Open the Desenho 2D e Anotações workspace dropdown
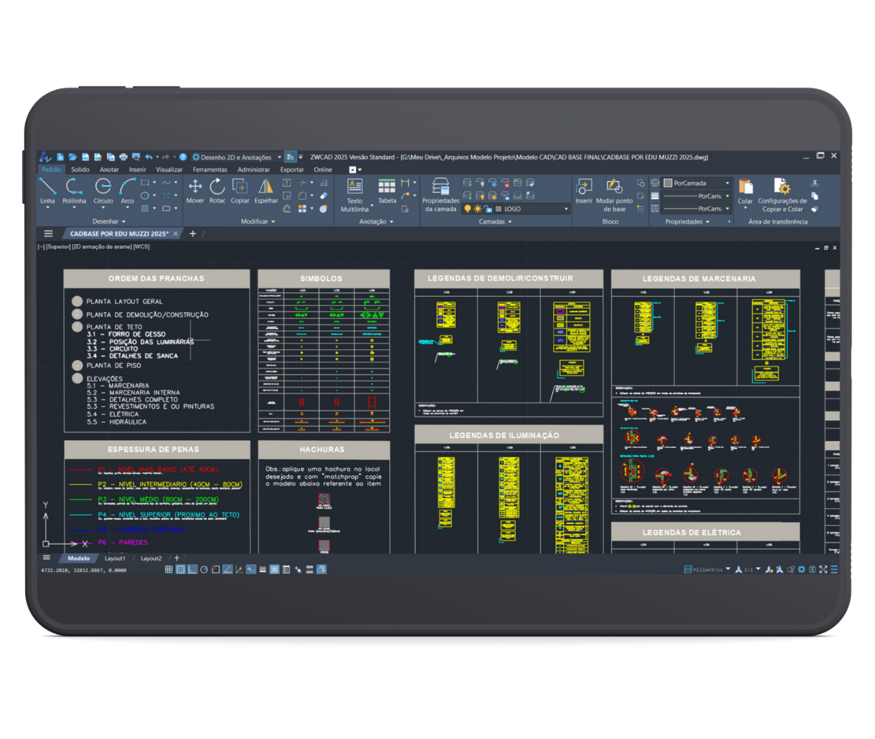This screenshot has width=875, height=739. tap(237, 157)
